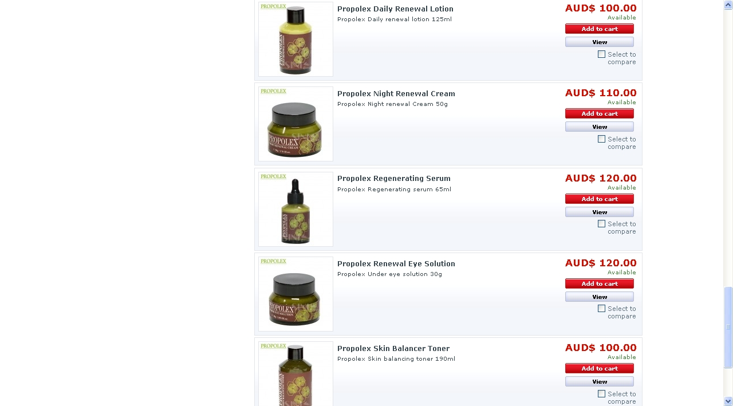The width and height of the screenshot is (733, 406).
Task: Open the Propolex Skin Balancer Toner image
Action: coord(295,373)
